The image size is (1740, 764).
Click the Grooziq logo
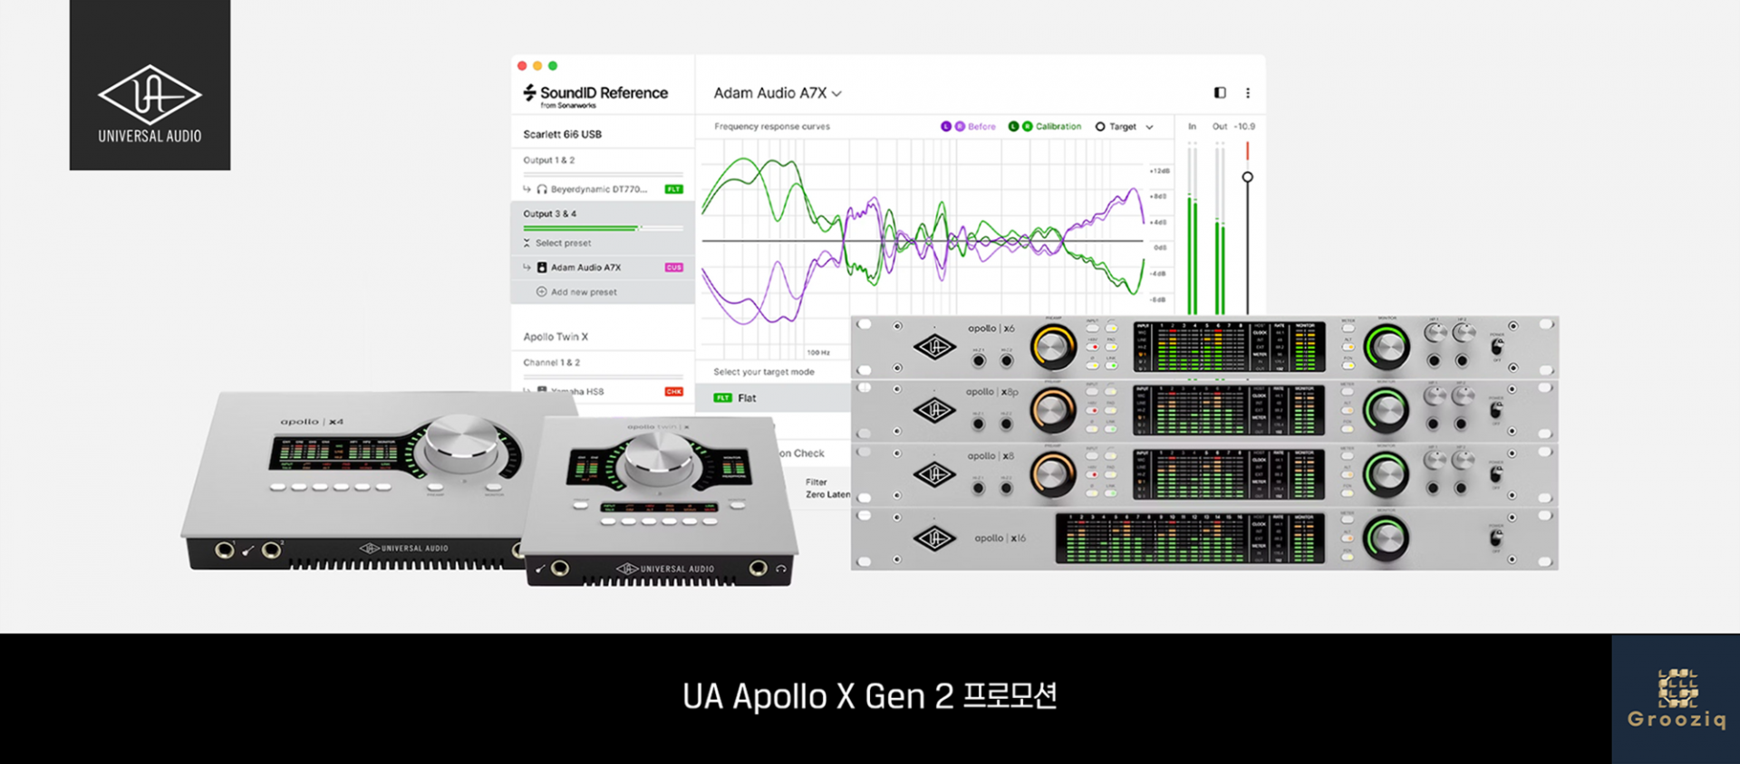(1676, 698)
